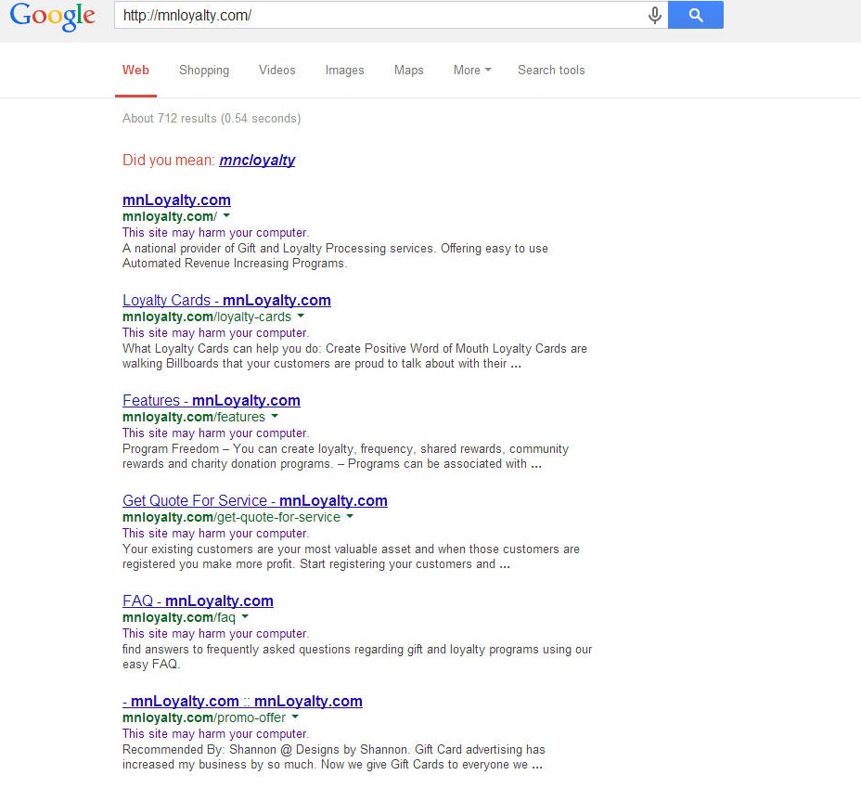861x788 pixels.
Task: Click snippet starting 'Program Freedom'
Action: coord(345,457)
